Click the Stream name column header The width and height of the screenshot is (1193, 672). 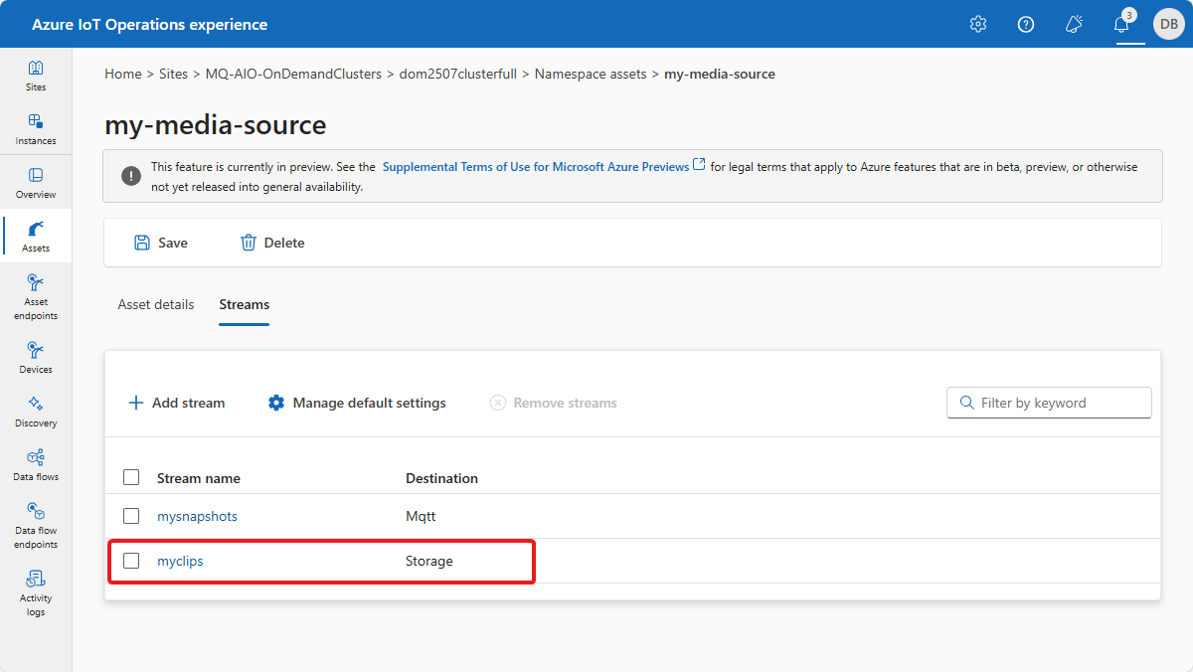pos(199,478)
